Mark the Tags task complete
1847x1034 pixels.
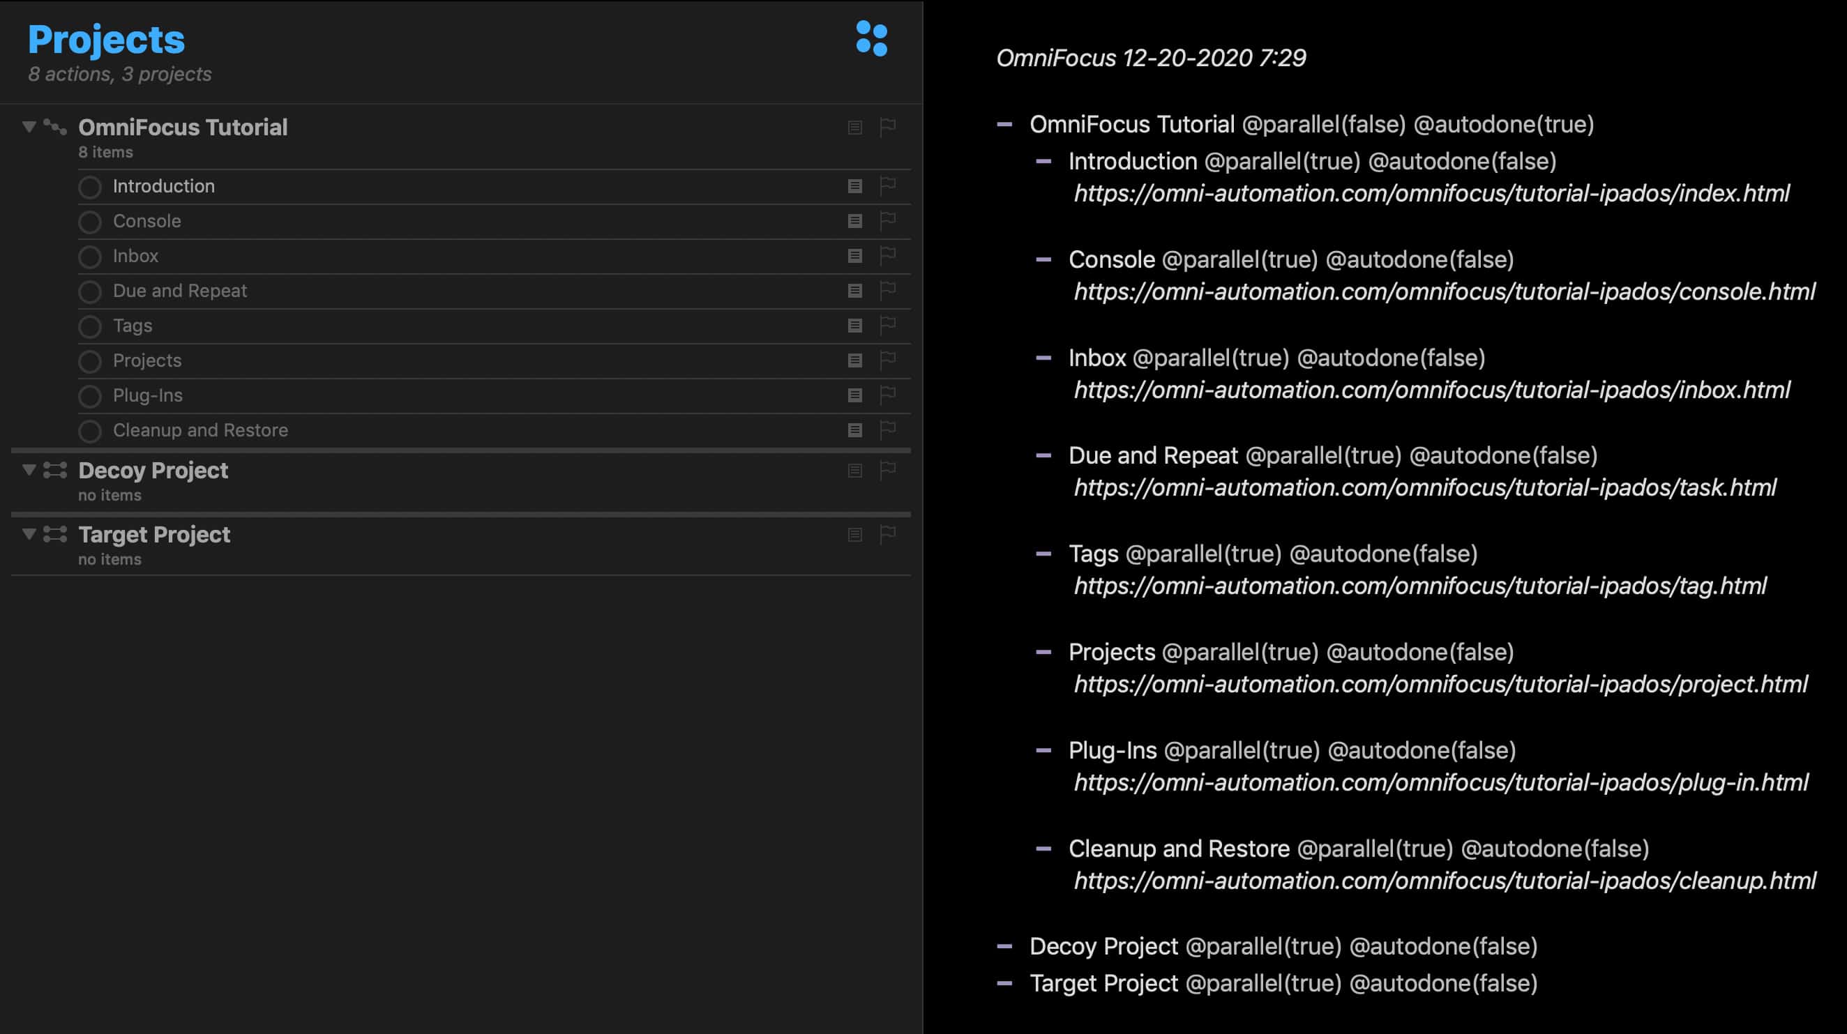[89, 327]
